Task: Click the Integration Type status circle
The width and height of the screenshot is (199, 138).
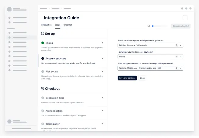Action: (x=43, y=98)
